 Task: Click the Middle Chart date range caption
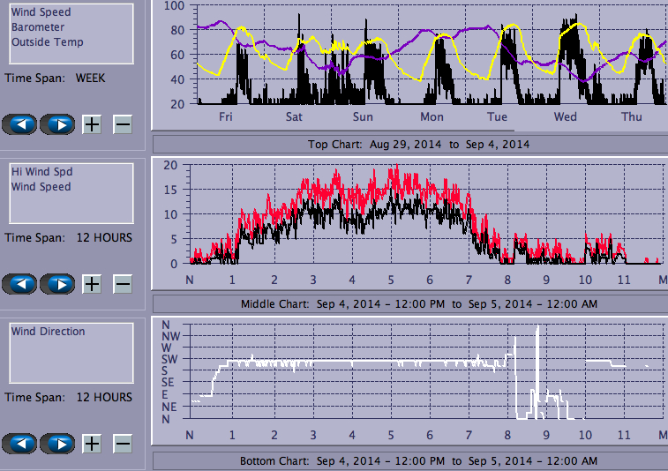coord(418,303)
